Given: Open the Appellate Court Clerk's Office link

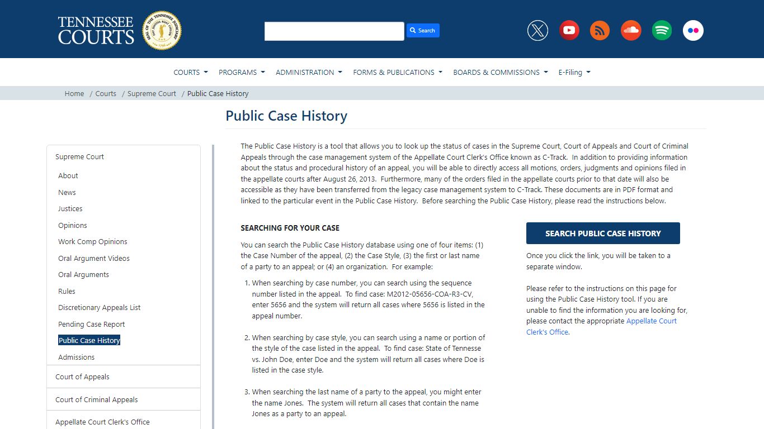Looking at the screenshot, I should tap(601, 326).
